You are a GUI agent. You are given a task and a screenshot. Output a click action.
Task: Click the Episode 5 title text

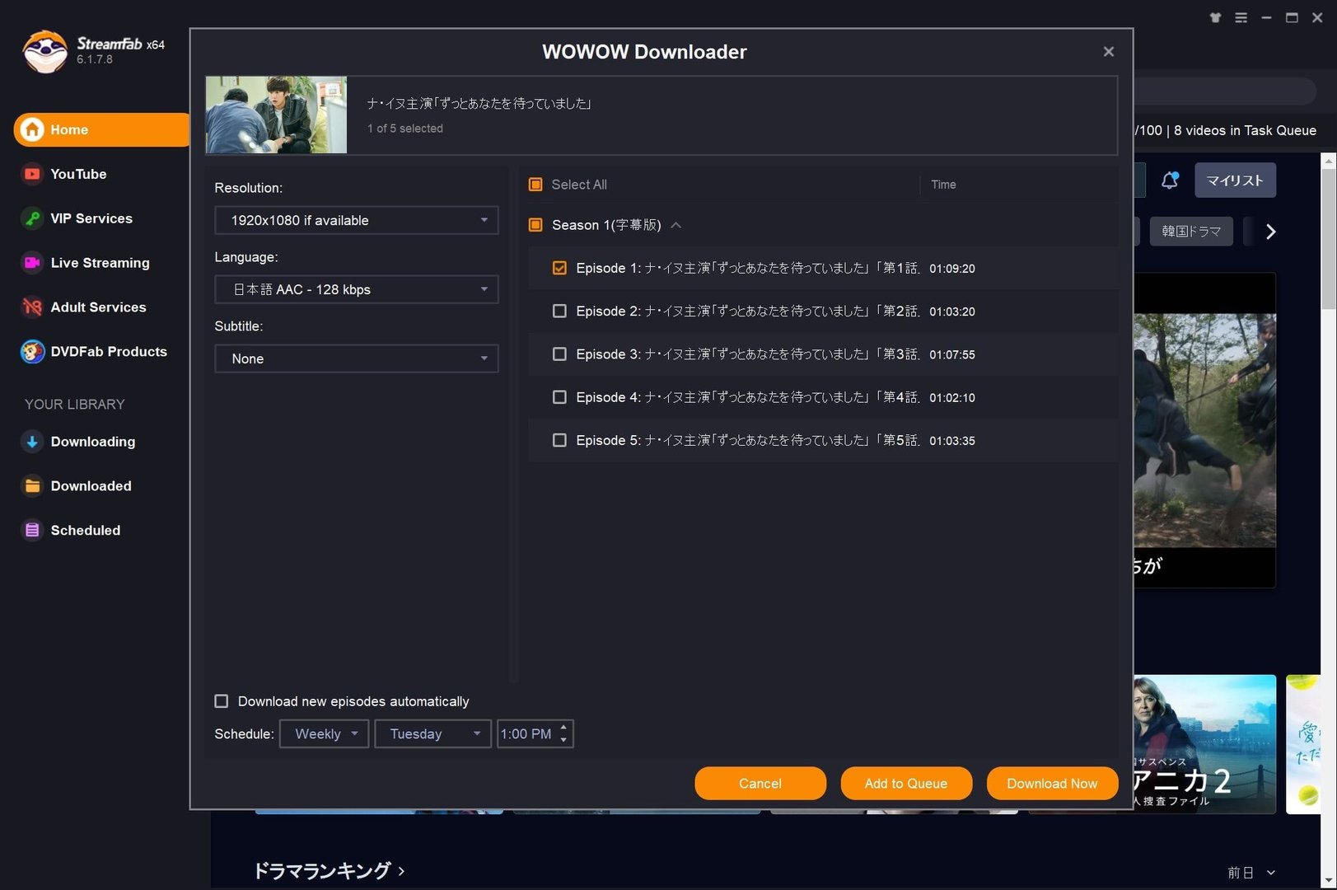[x=747, y=440]
